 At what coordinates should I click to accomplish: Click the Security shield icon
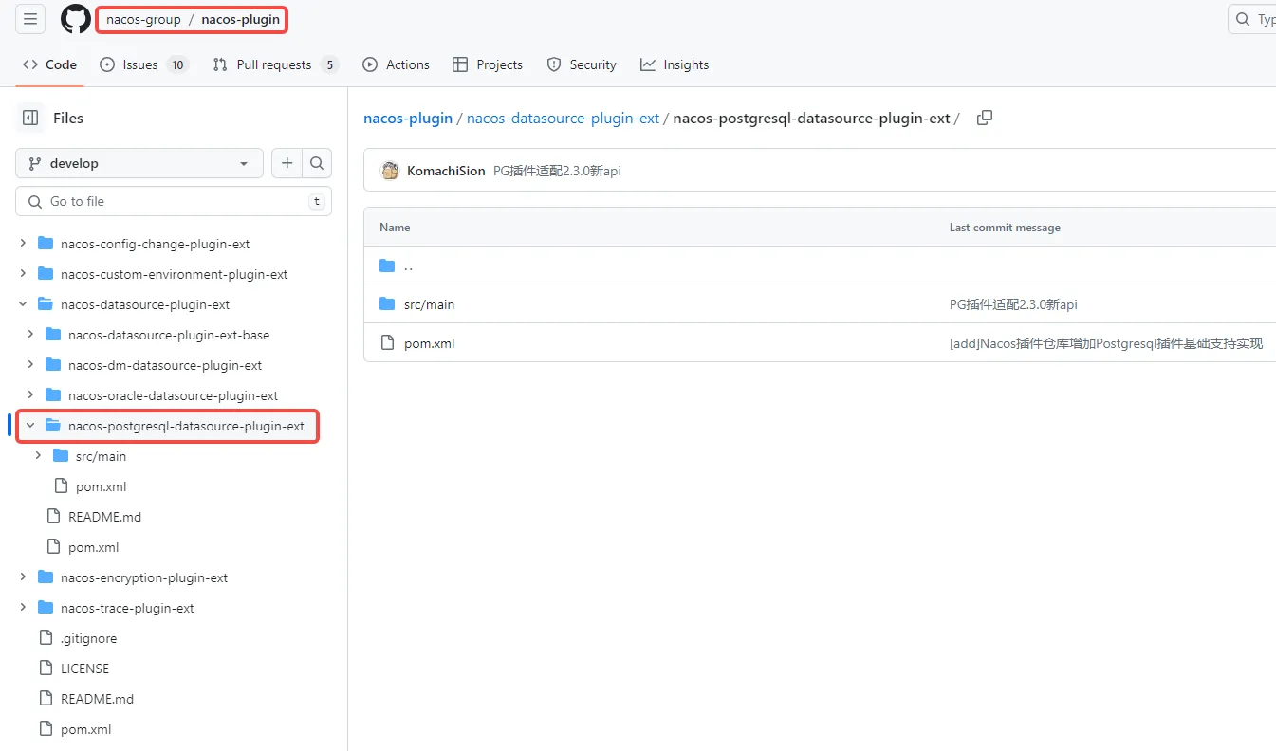point(554,64)
